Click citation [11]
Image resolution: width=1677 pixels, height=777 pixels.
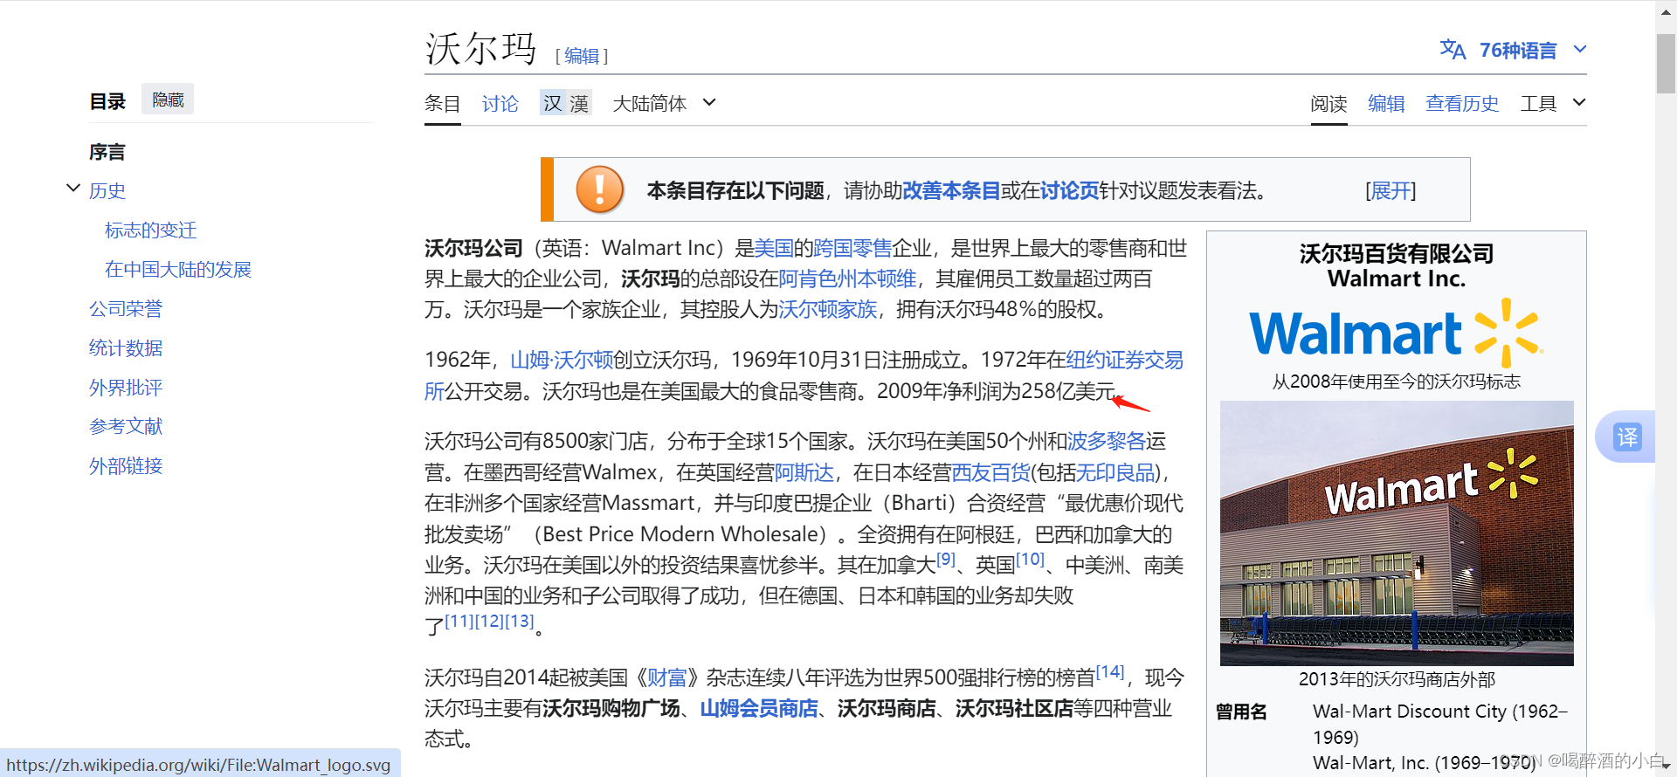(x=459, y=621)
